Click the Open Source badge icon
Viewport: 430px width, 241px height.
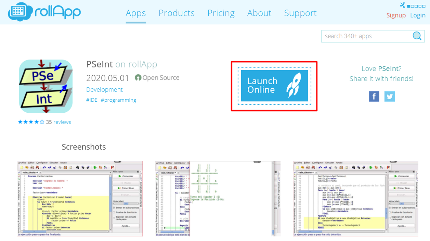click(x=138, y=78)
